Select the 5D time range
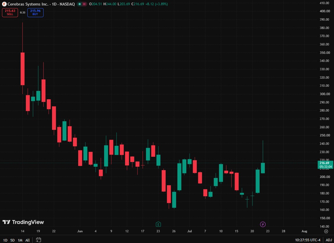The width and height of the screenshot is (334, 243). 12,240
